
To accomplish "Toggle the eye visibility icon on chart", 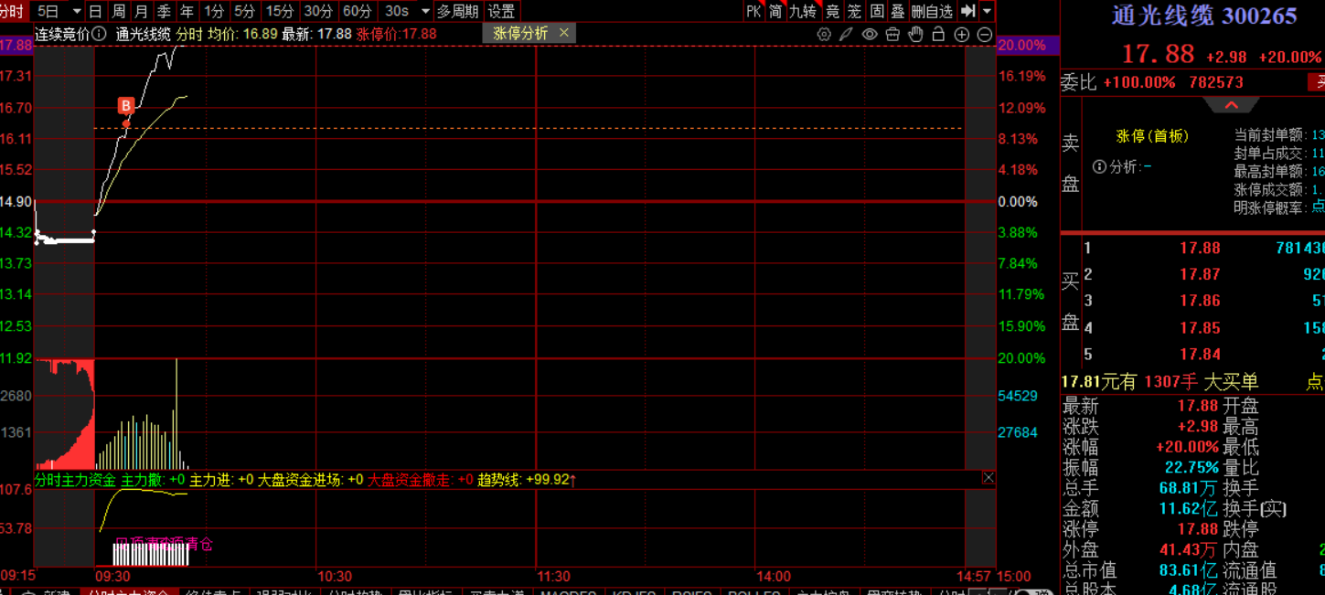I will 870,34.
